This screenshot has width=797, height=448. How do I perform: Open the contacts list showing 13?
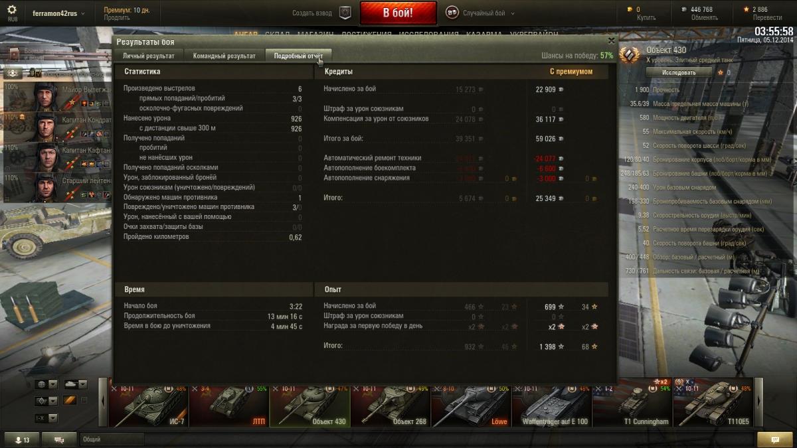coord(22,439)
